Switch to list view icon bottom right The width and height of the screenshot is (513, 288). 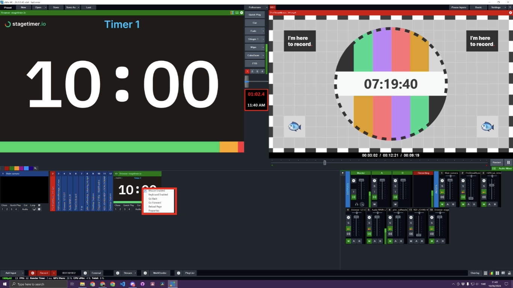tap(486, 273)
